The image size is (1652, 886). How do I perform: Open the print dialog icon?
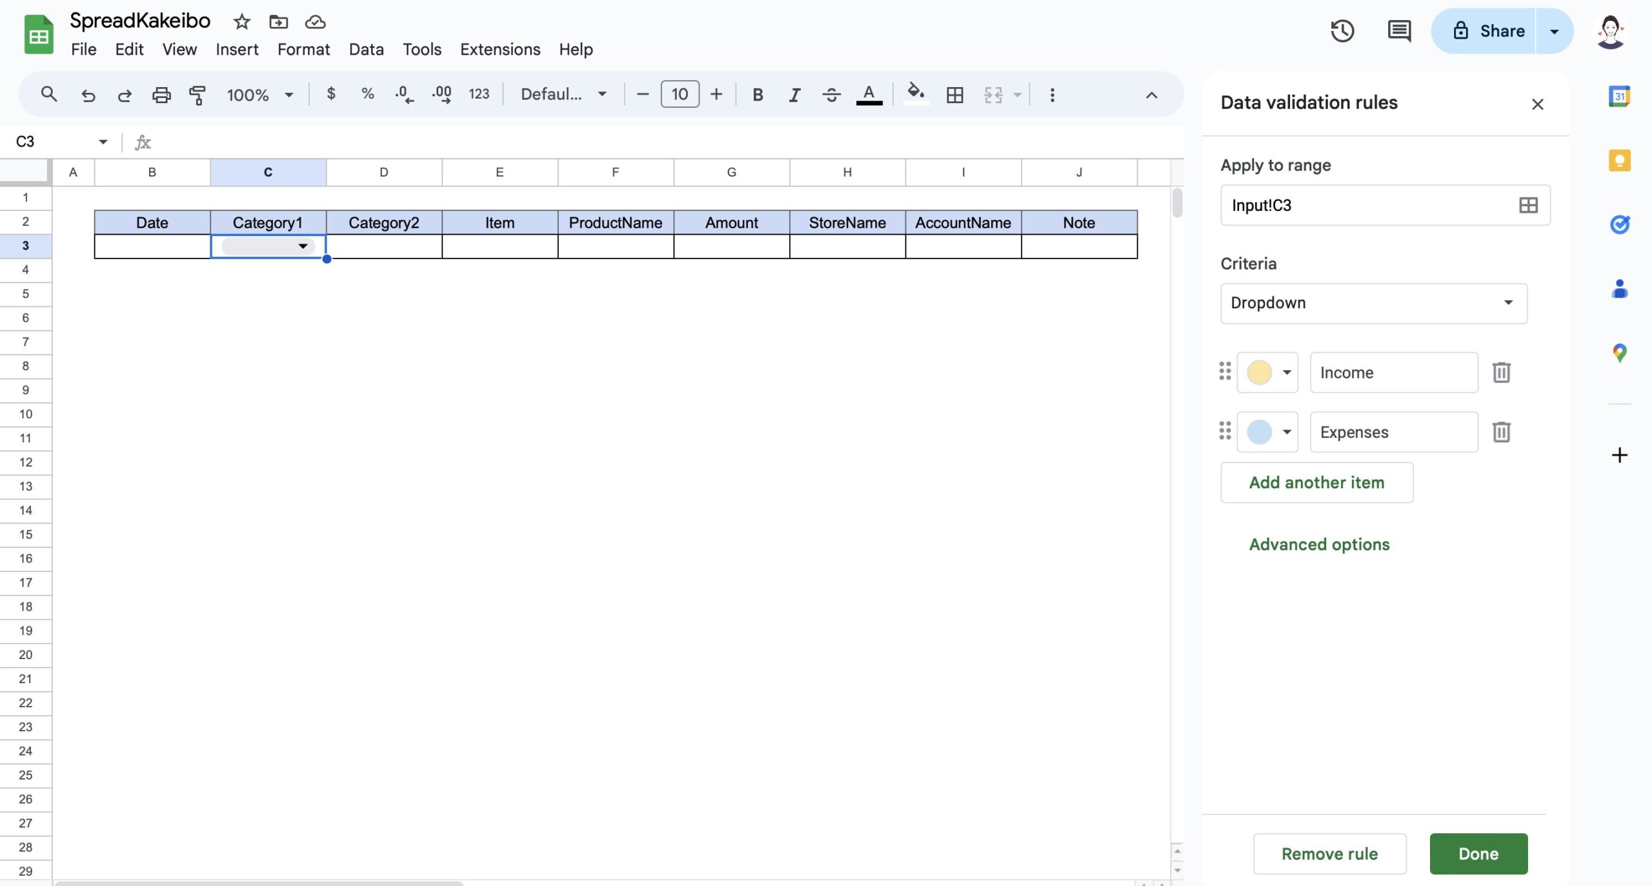click(161, 94)
